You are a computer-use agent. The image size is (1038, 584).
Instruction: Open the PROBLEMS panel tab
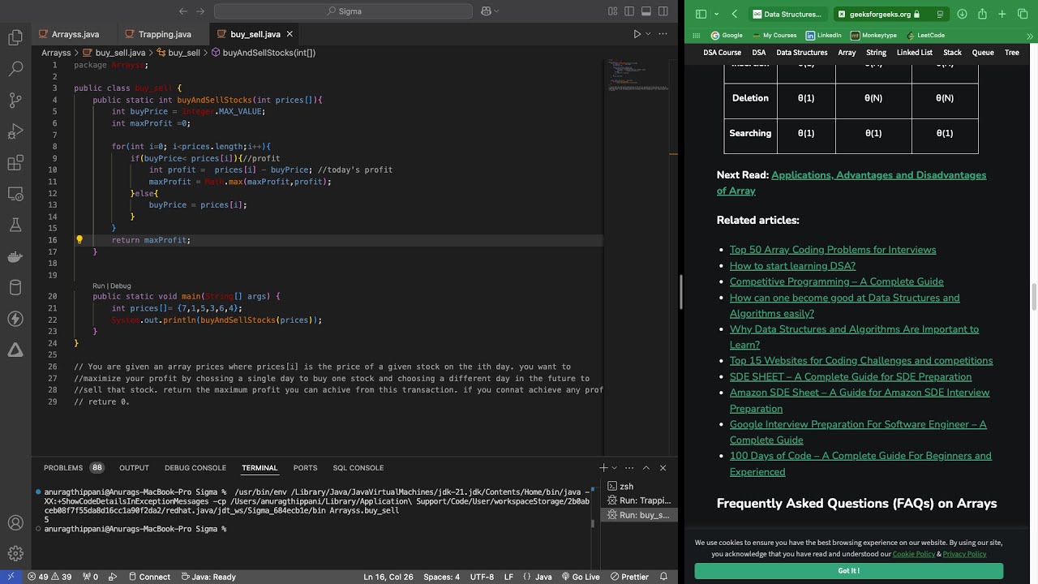pos(63,468)
